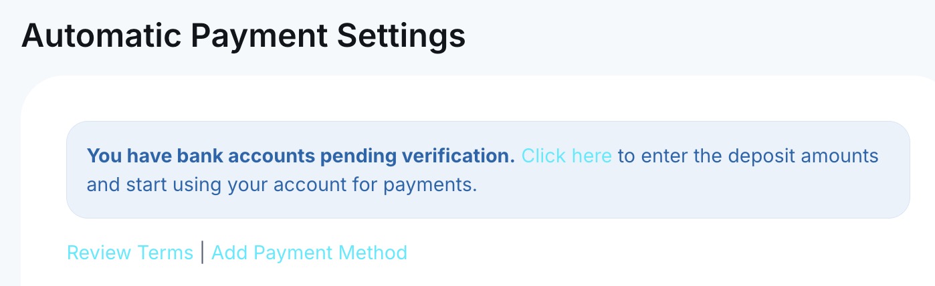935x286 pixels.
Task: Click the word 'Review' in the terms link
Action: [x=100, y=253]
